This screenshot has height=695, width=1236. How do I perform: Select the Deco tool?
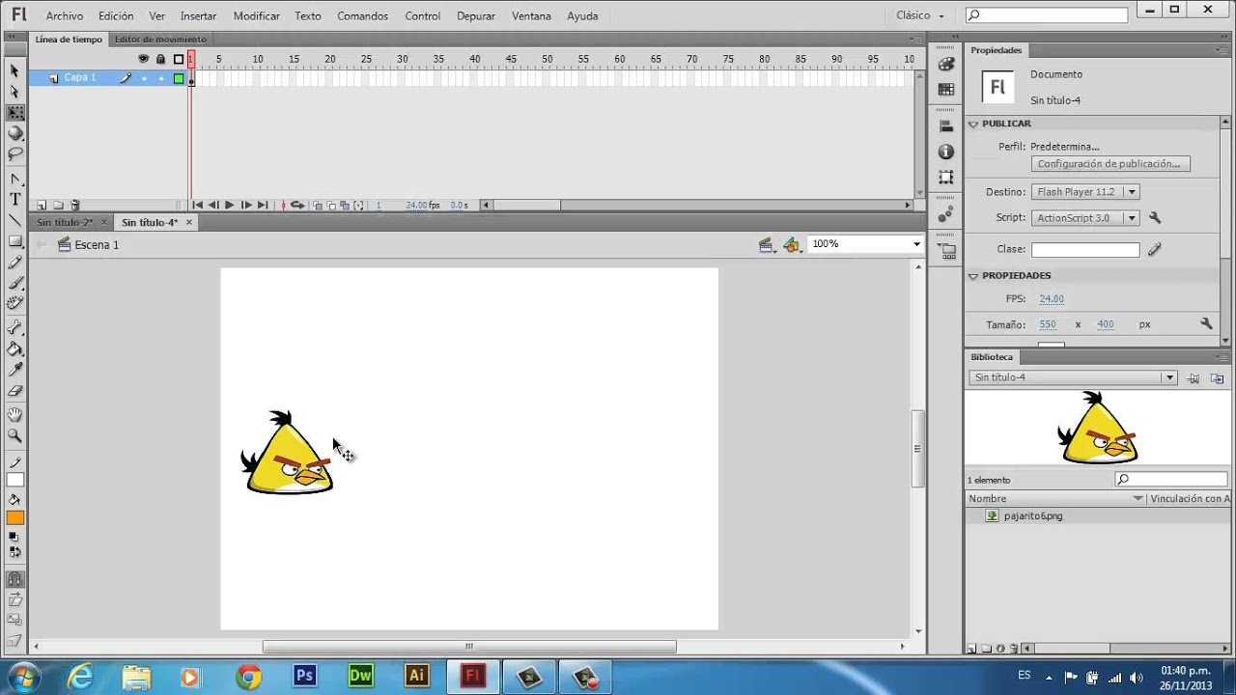(15, 303)
